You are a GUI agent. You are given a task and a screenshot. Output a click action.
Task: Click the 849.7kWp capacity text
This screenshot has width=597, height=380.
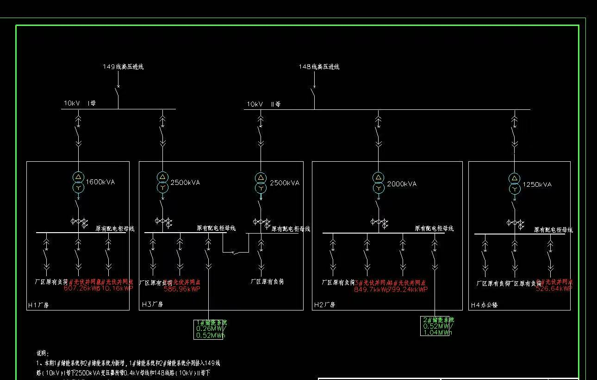[x=372, y=289]
